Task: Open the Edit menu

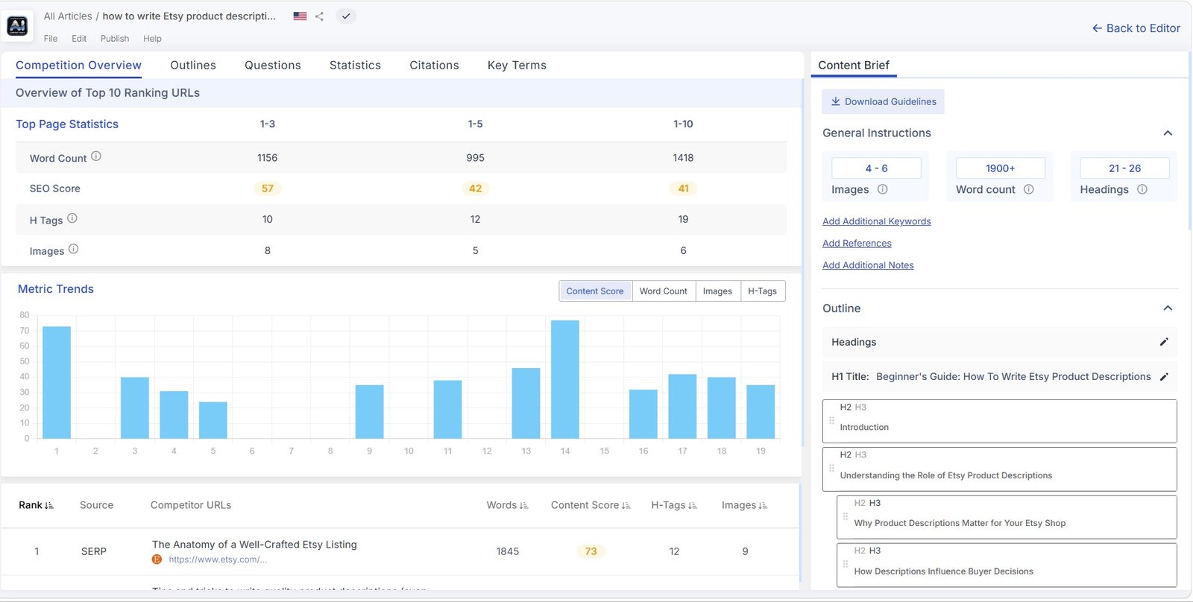Action: (79, 39)
